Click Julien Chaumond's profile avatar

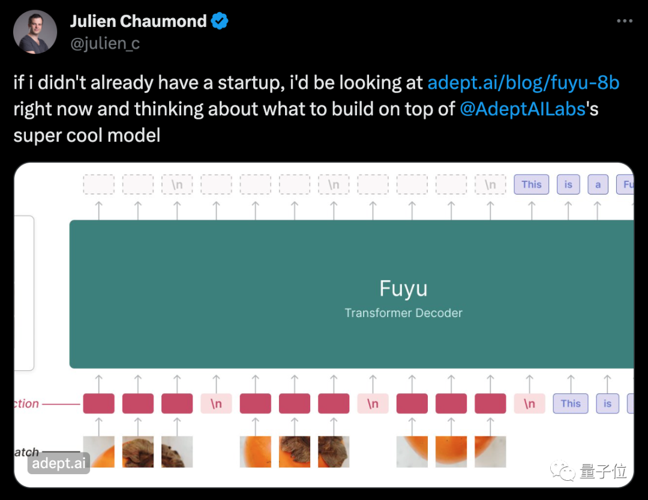(35, 32)
